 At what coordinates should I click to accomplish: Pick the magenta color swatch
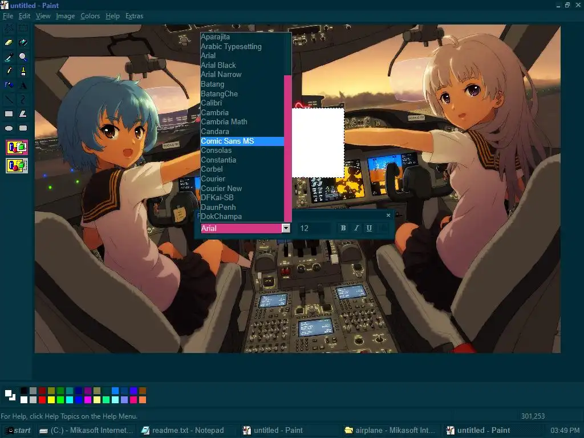click(x=88, y=400)
